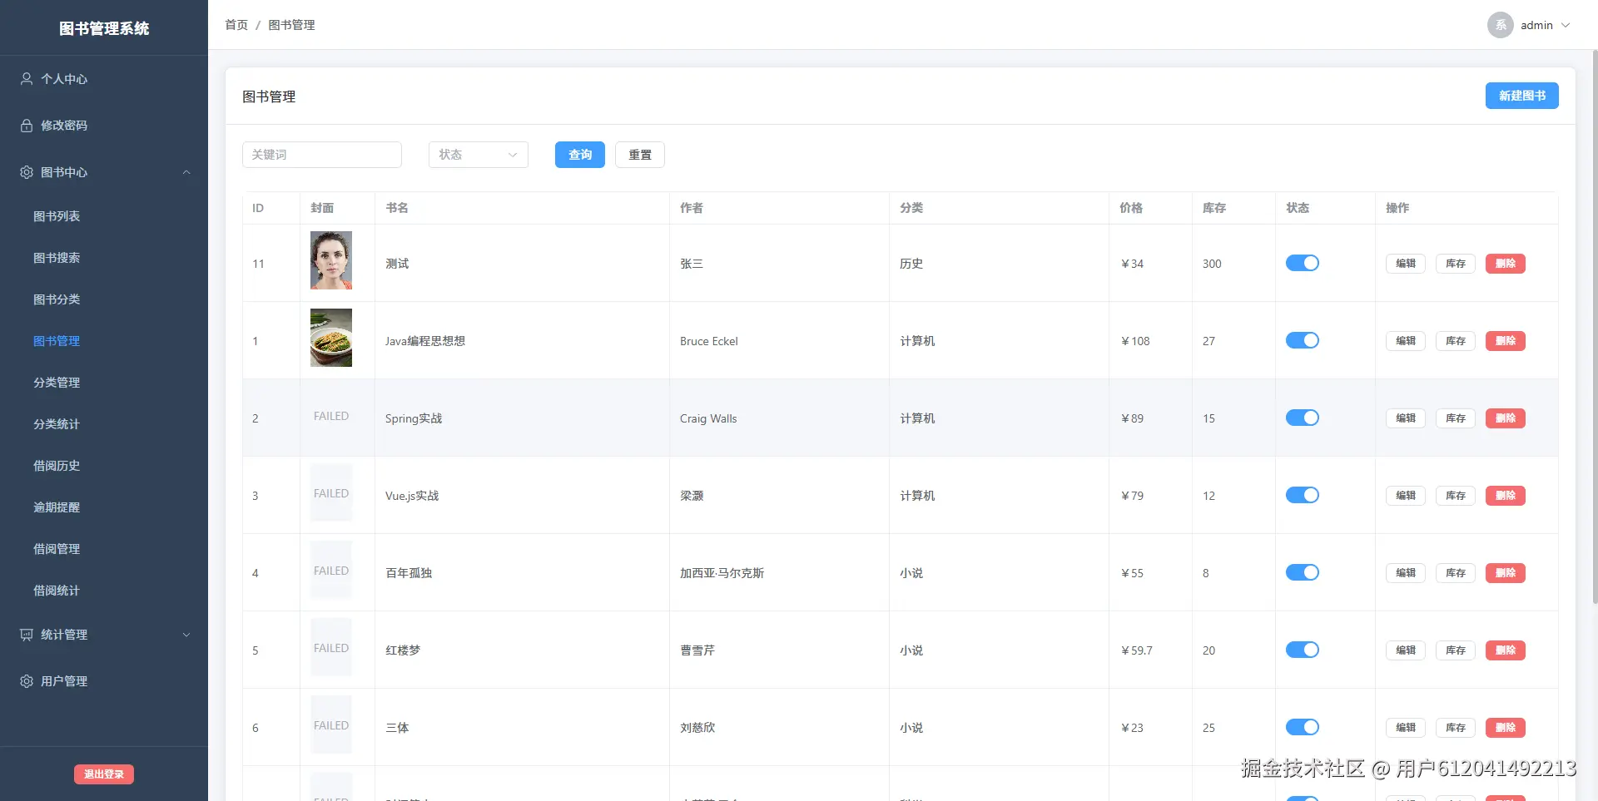Click price cell ¥59.7

click(x=1137, y=650)
